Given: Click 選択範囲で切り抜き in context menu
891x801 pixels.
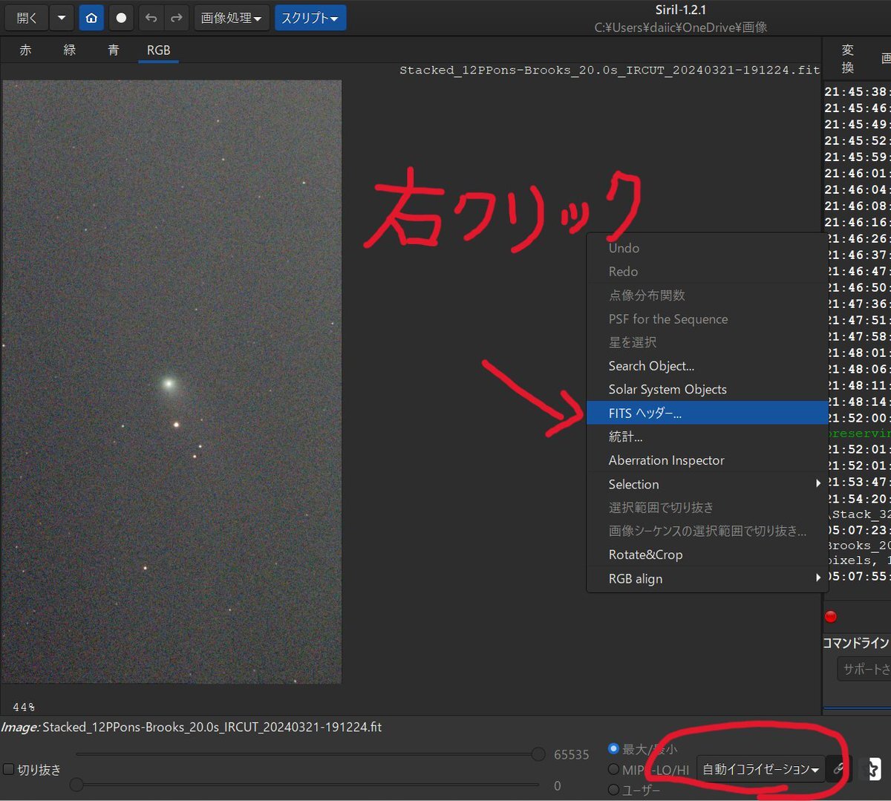Looking at the screenshot, I should pos(707,507).
